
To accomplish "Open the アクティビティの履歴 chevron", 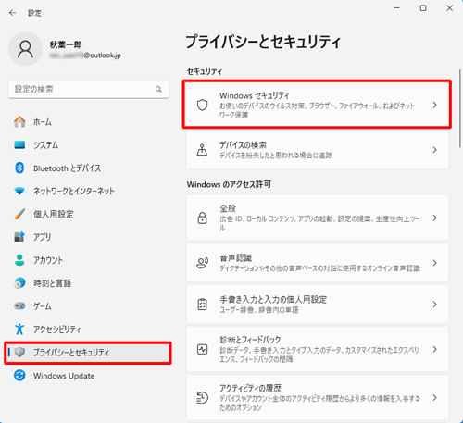I will tap(434, 397).
